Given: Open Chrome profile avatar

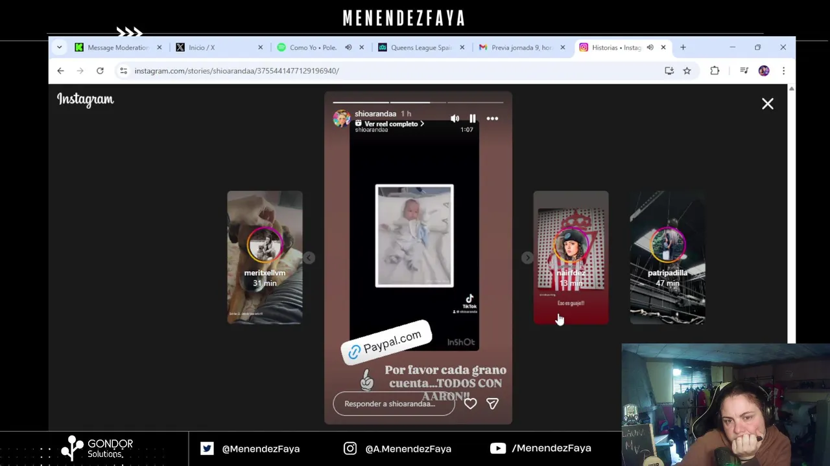Looking at the screenshot, I should [x=764, y=71].
